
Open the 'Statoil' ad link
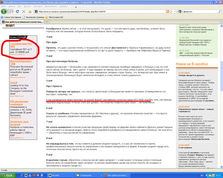(14, 83)
